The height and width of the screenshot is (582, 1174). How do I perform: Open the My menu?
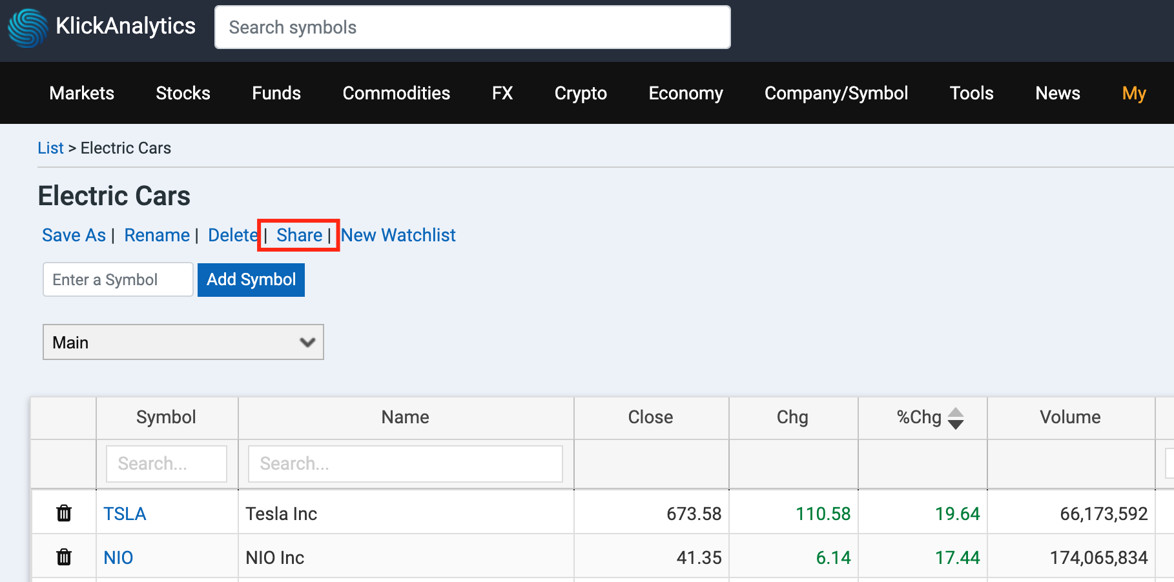click(1134, 93)
